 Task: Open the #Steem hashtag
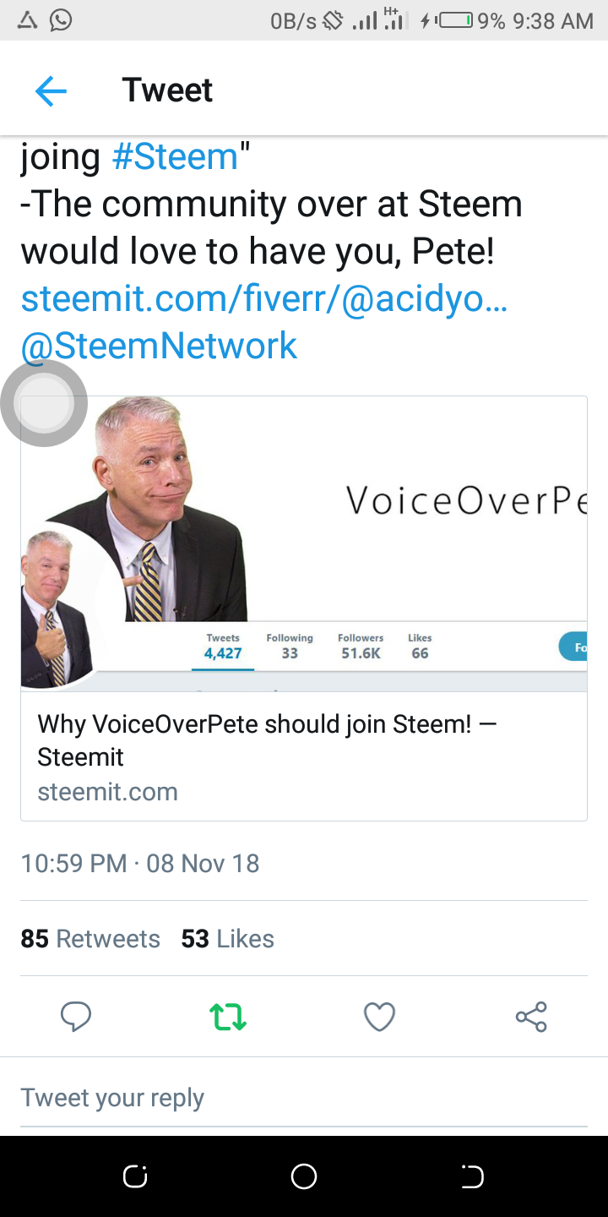[175, 157]
